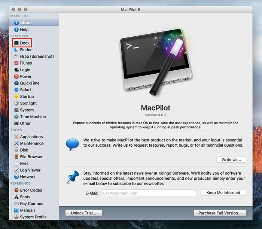Click the MacPilot app logo image
The width and height of the screenshot is (262, 229).
click(156, 62)
